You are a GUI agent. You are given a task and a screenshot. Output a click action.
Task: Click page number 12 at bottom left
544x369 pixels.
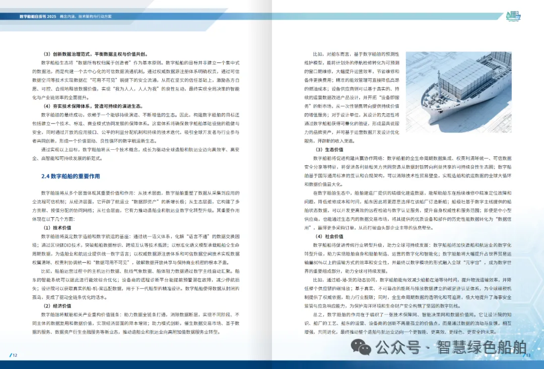pos(13,355)
